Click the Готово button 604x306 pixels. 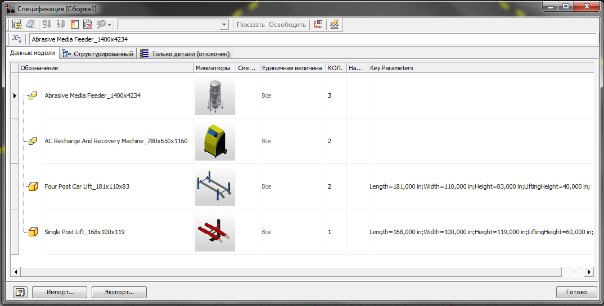[576, 292]
